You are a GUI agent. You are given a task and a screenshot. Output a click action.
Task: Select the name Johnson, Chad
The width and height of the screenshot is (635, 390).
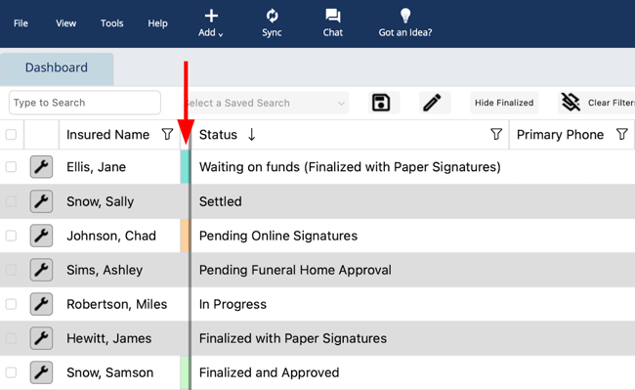tap(111, 236)
